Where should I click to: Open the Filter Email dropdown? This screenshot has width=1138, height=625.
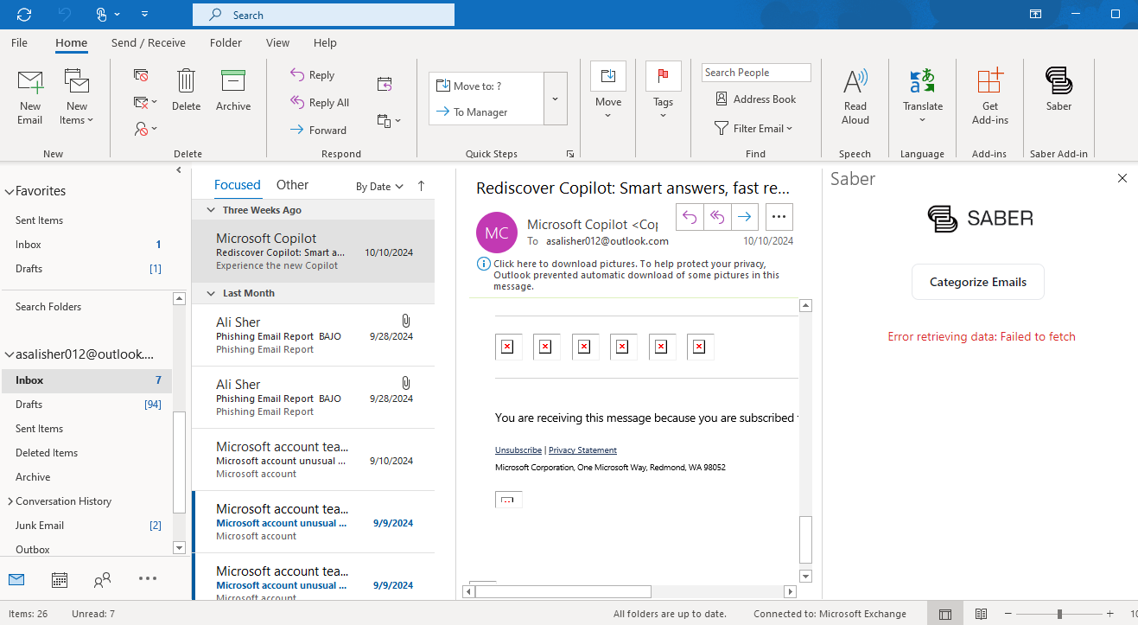753,129
